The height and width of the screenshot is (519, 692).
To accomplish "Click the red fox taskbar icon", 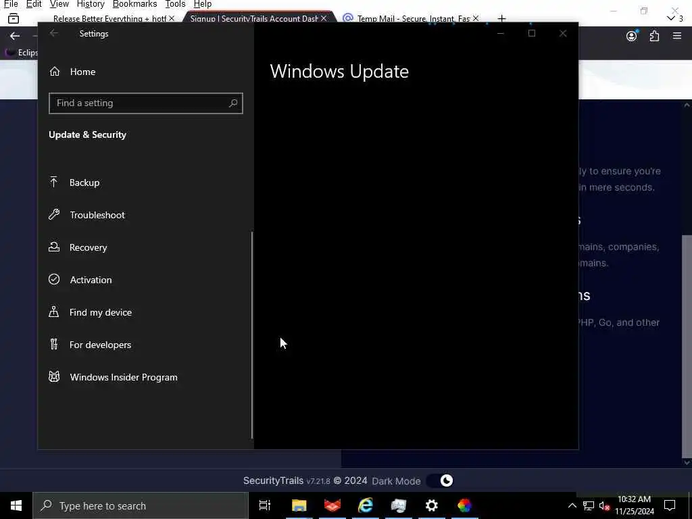I will tap(332, 505).
